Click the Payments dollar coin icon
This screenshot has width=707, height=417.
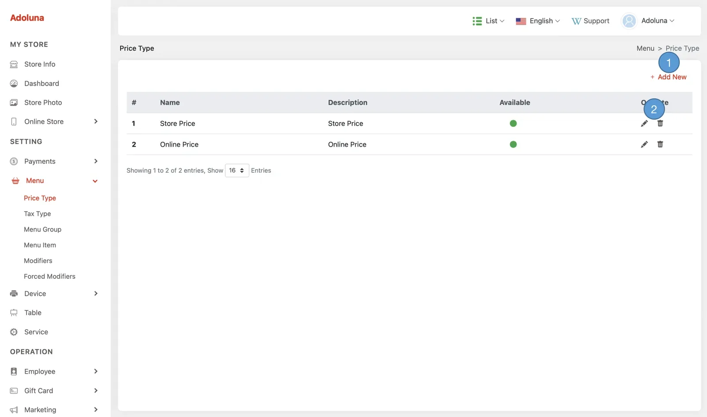click(x=14, y=161)
